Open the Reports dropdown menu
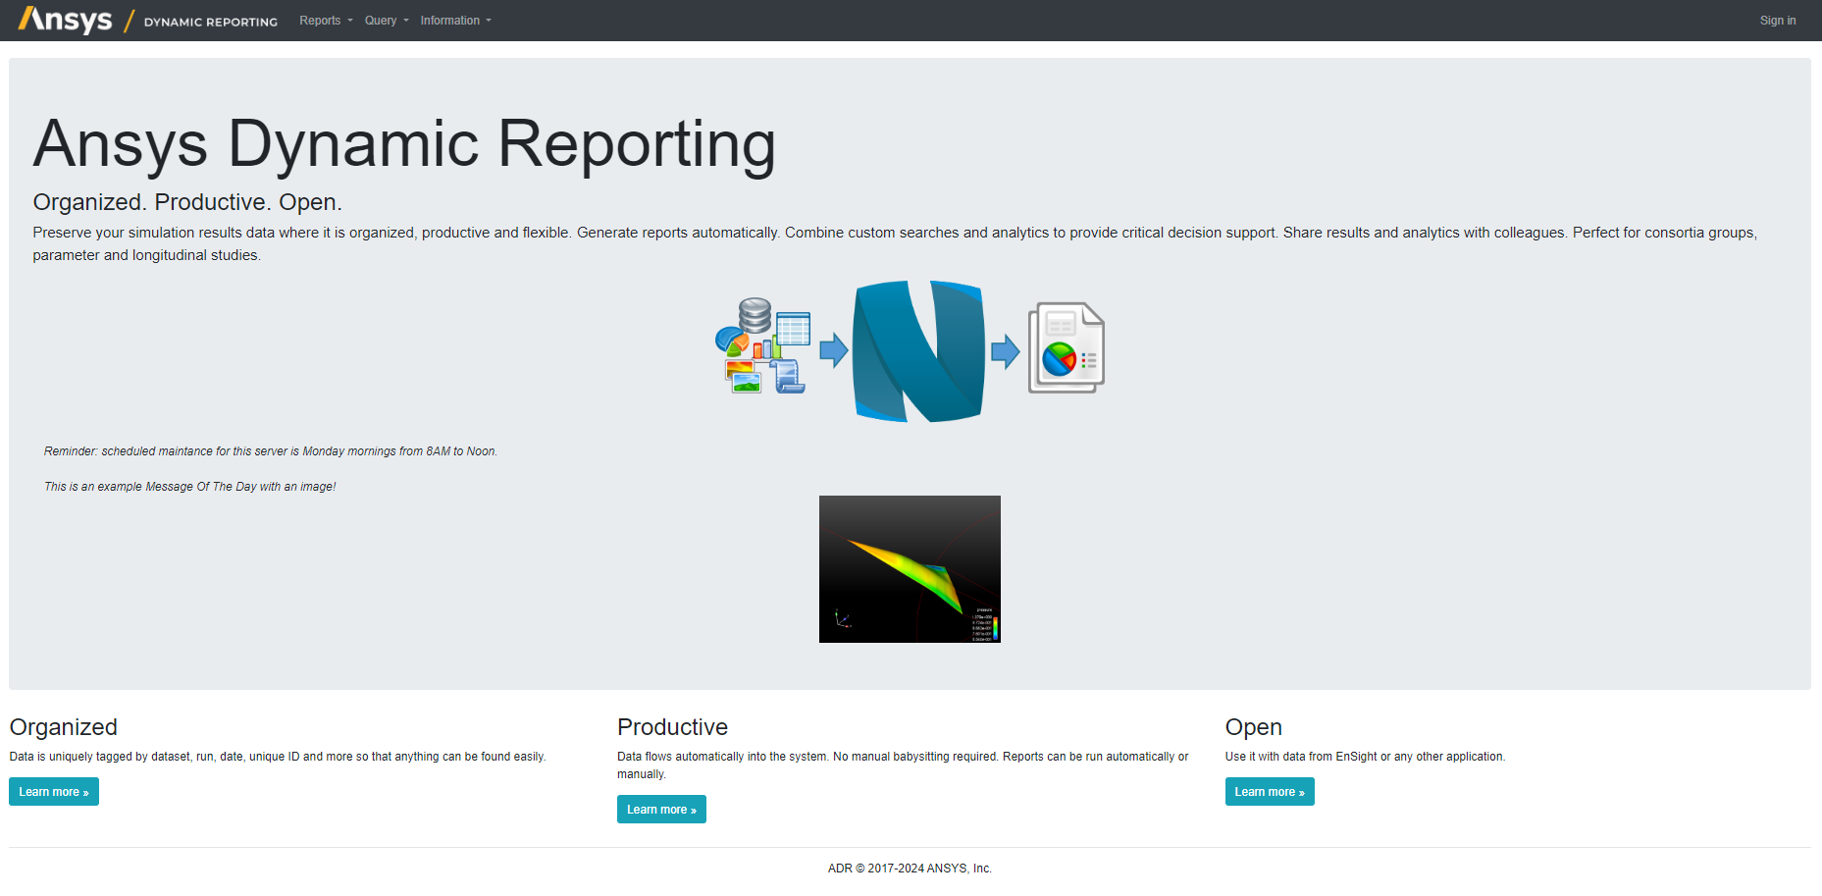The height and width of the screenshot is (896, 1822). [326, 21]
